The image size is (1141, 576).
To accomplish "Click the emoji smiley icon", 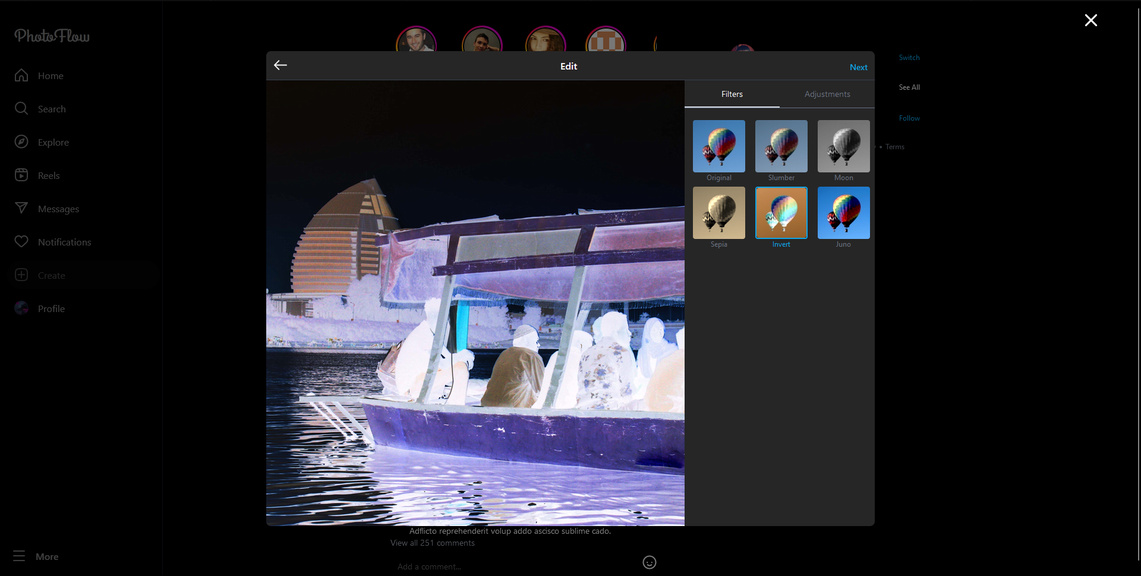I will [650, 562].
